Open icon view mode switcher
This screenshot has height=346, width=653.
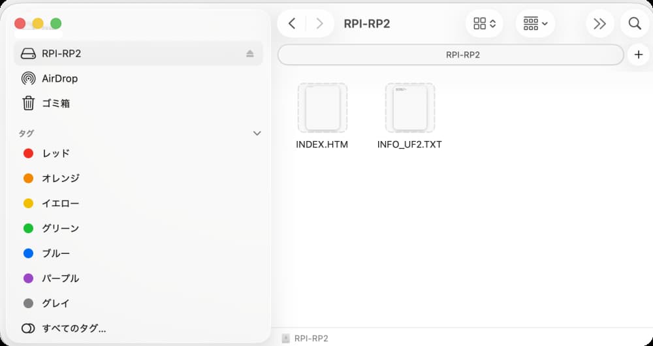point(485,24)
